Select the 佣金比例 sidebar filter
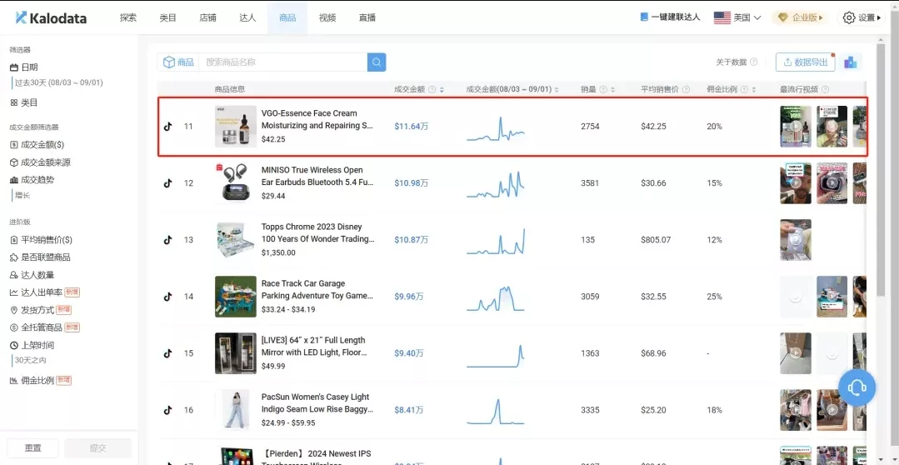This screenshot has height=465, width=899. [x=40, y=380]
